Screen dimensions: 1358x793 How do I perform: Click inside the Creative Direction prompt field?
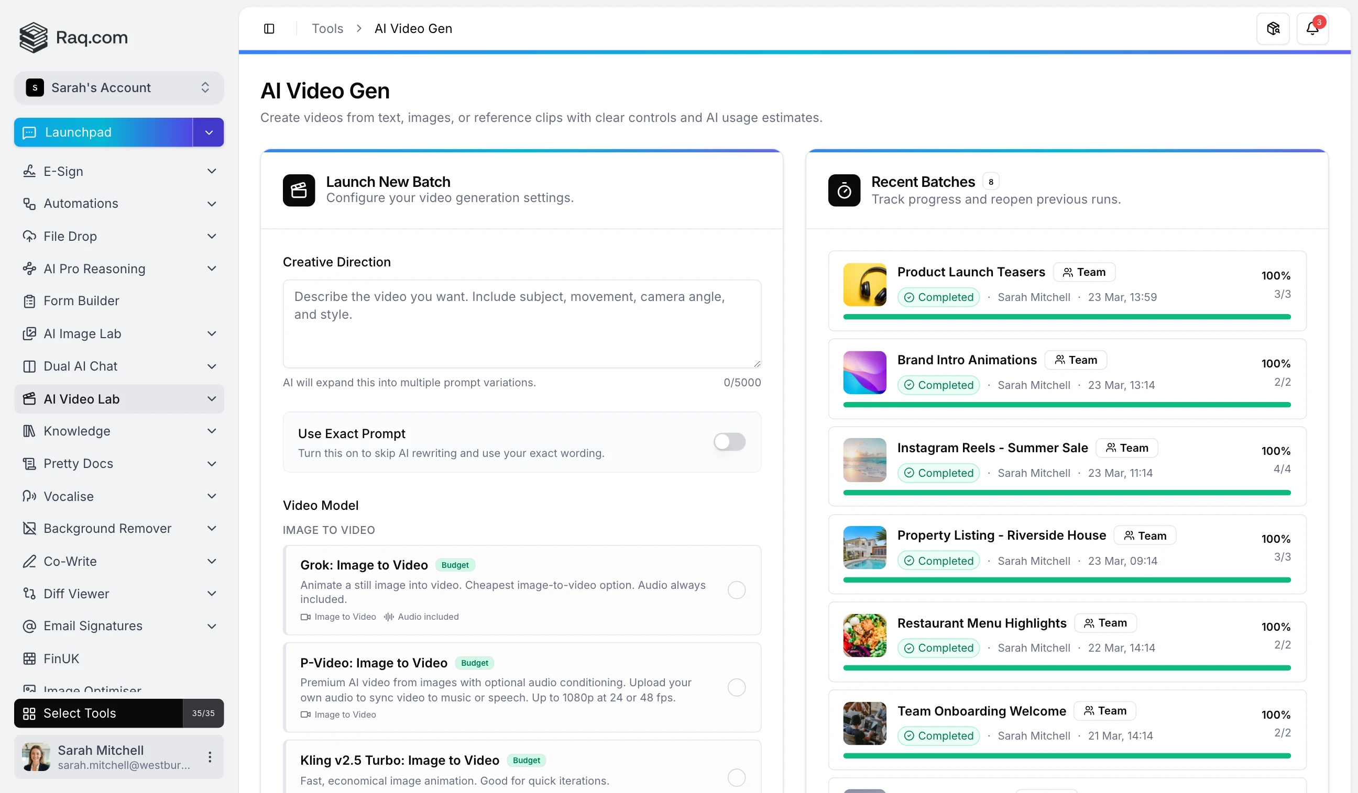click(x=521, y=323)
